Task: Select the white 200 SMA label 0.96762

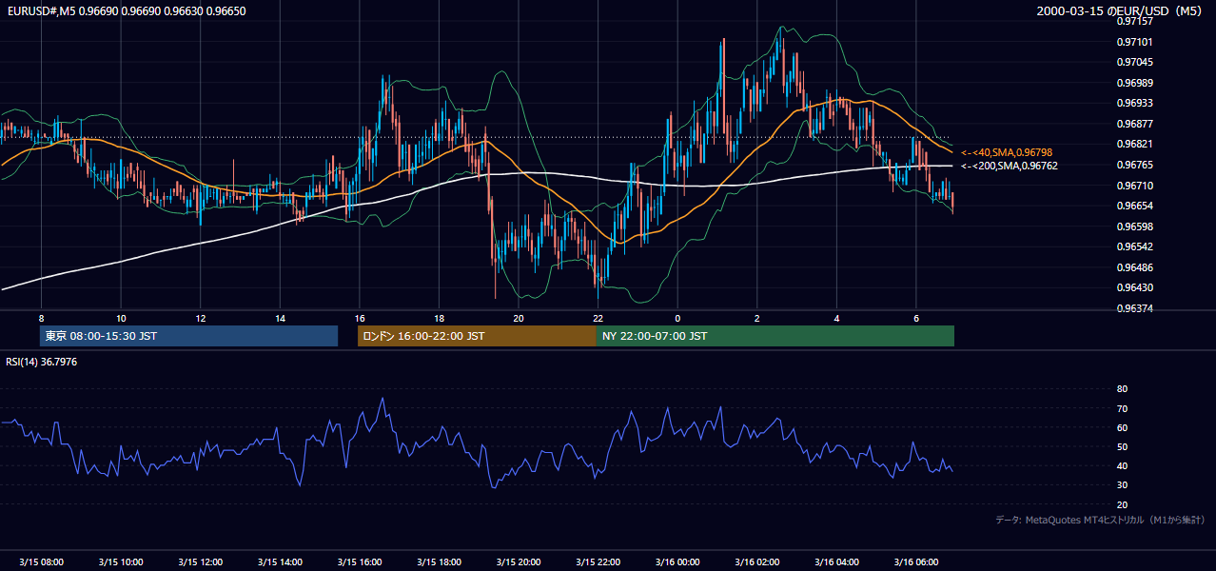Action: click(x=1010, y=166)
